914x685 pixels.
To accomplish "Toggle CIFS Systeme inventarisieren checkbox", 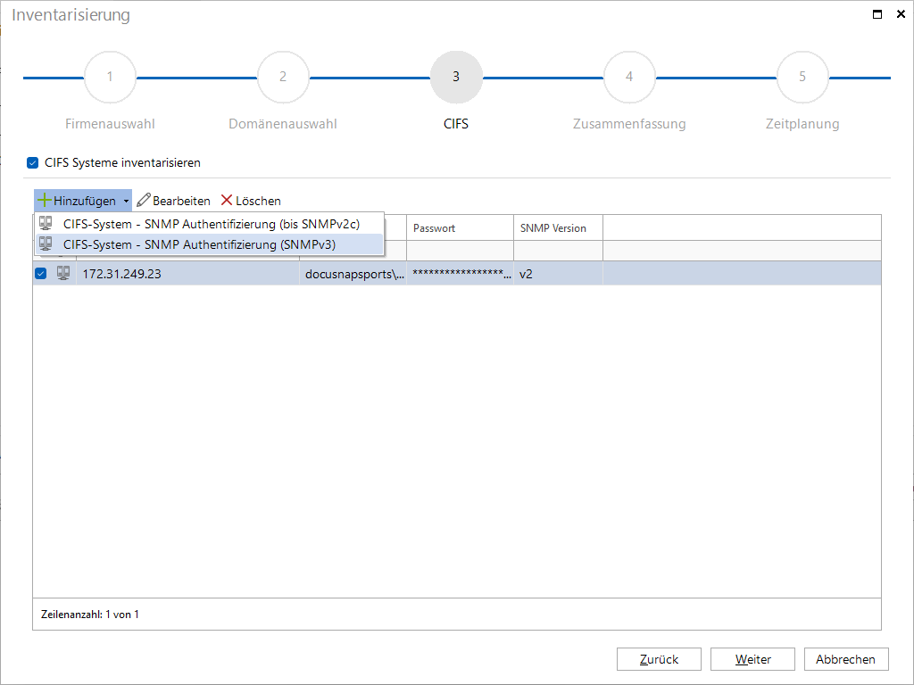I will pos(33,162).
